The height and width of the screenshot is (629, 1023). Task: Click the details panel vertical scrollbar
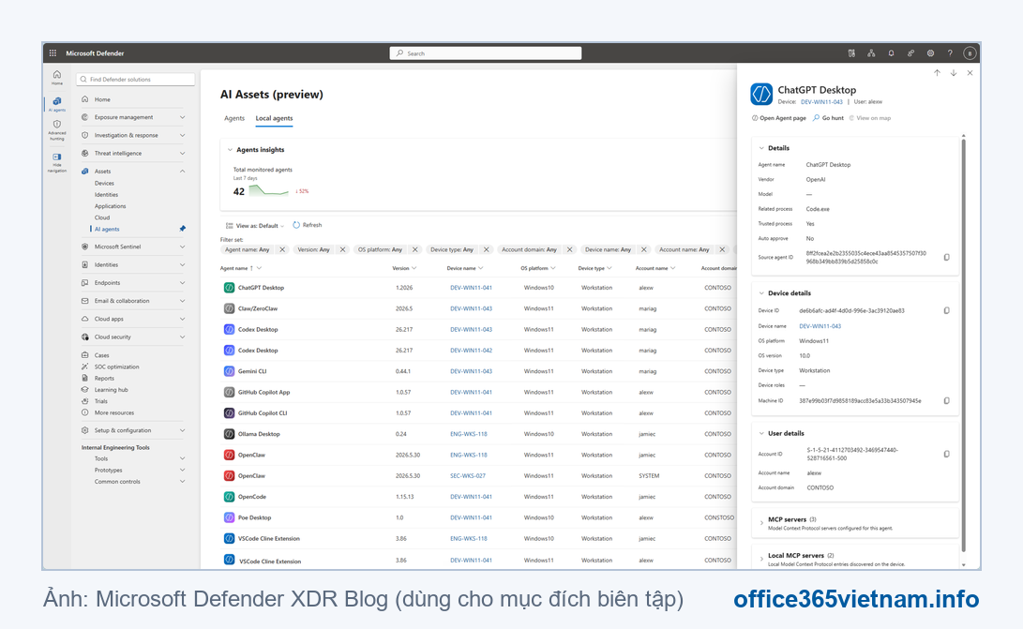coord(964,346)
